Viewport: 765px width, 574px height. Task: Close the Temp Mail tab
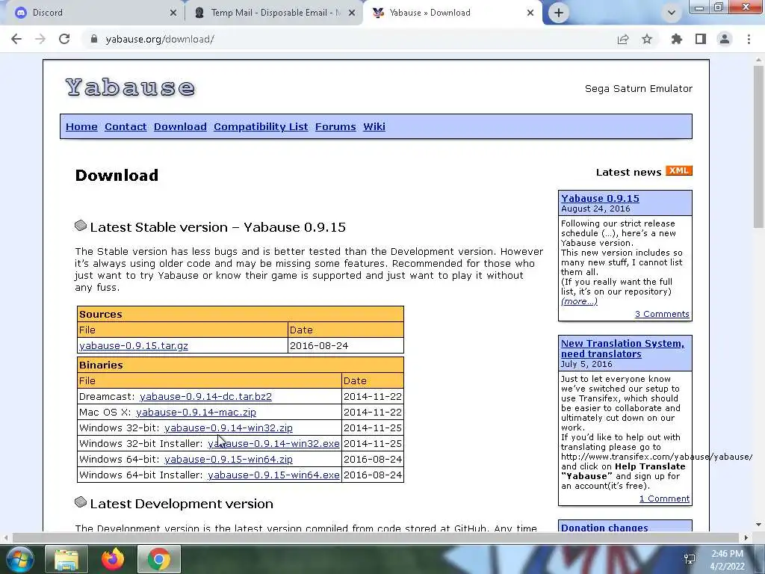click(352, 13)
